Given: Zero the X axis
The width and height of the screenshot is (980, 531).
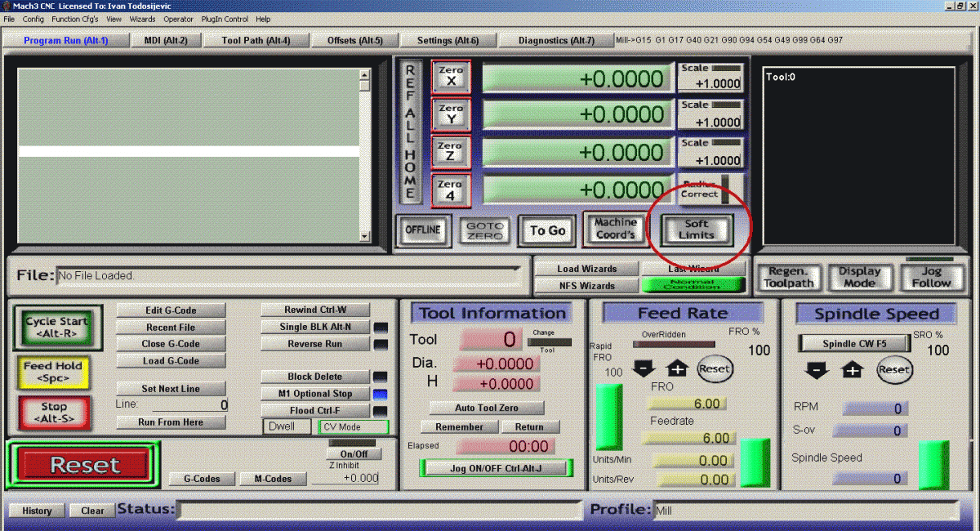Looking at the screenshot, I should coord(451,76).
